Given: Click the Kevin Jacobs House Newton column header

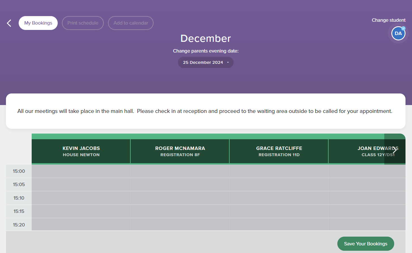Looking at the screenshot, I should tap(81, 151).
